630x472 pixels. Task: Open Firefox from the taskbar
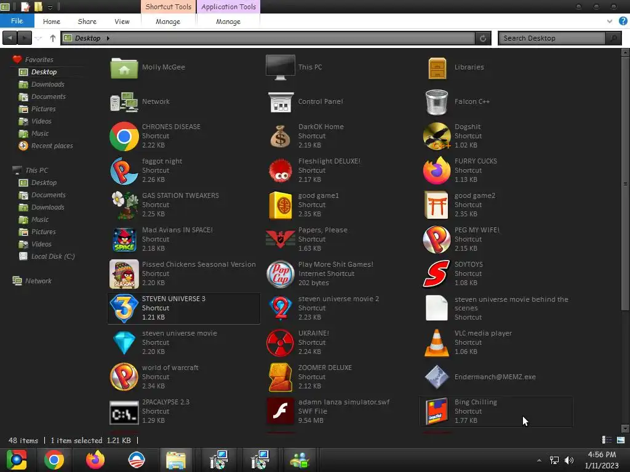click(x=95, y=460)
